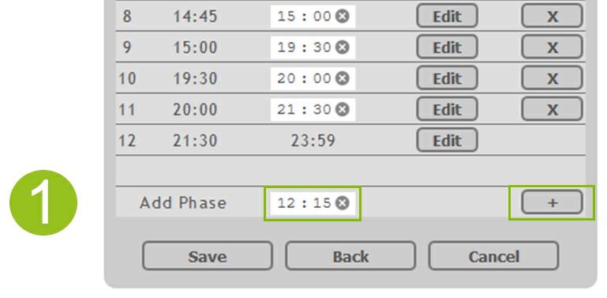Edit phase 9 starting at 15:00
The image size is (607, 298).
[x=447, y=47]
